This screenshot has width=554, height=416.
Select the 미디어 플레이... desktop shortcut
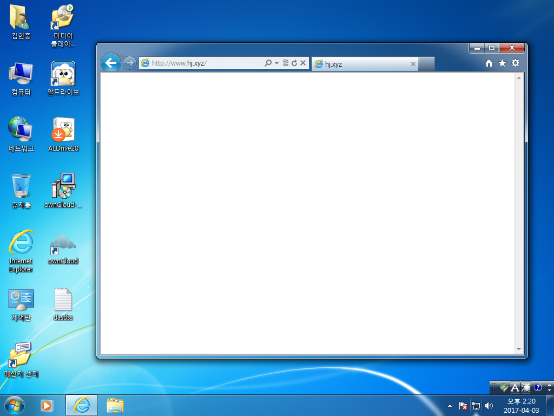click(x=63, y=26)
